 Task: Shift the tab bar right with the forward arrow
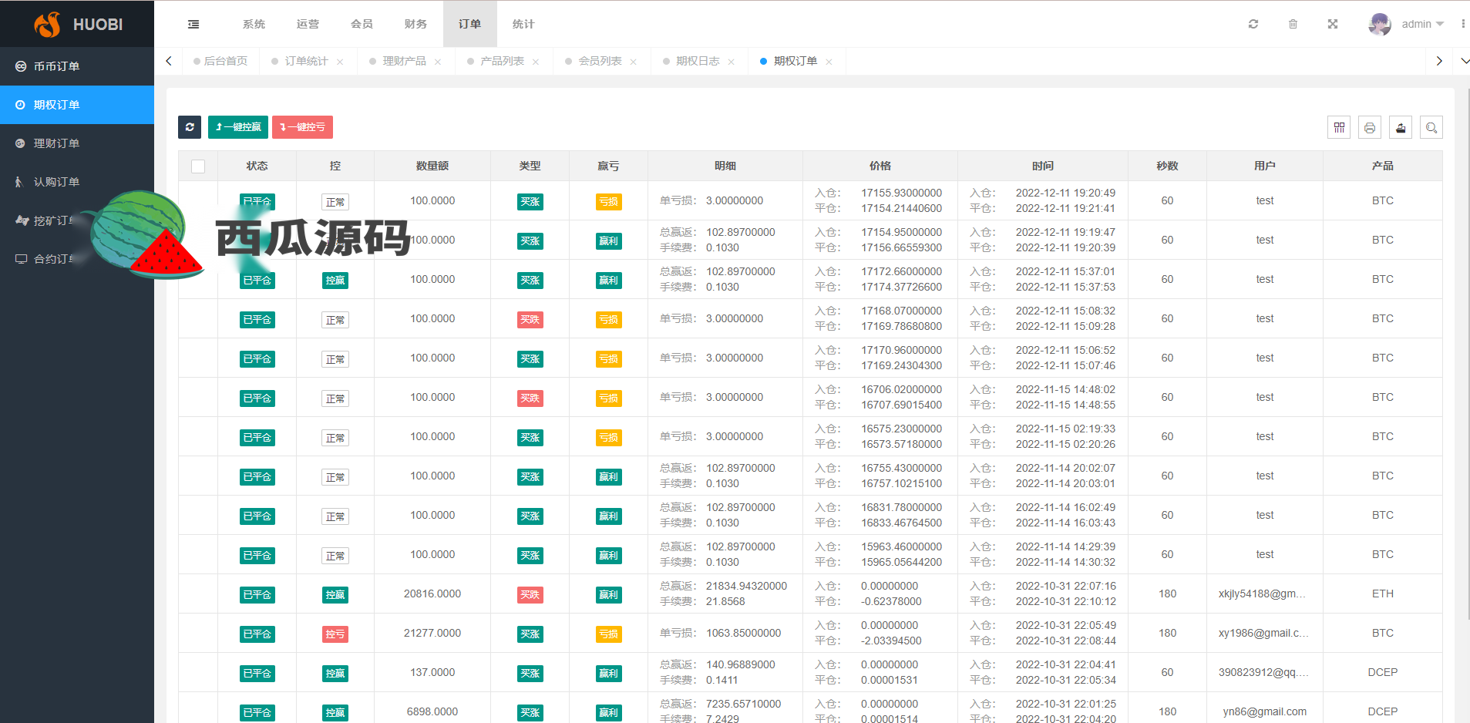[1439, 61]
